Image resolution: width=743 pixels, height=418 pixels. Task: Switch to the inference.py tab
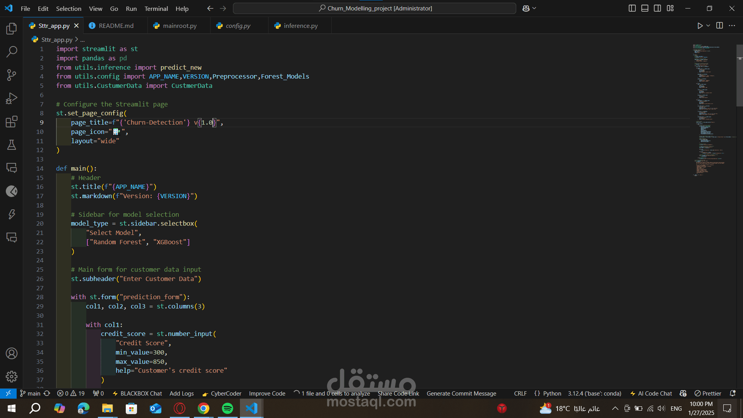[300, 26]
